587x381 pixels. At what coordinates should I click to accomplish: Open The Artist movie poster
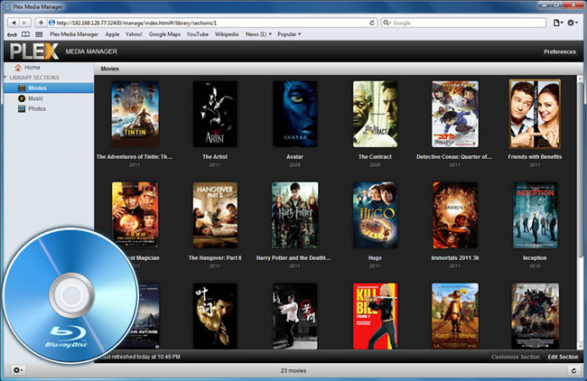215,114
